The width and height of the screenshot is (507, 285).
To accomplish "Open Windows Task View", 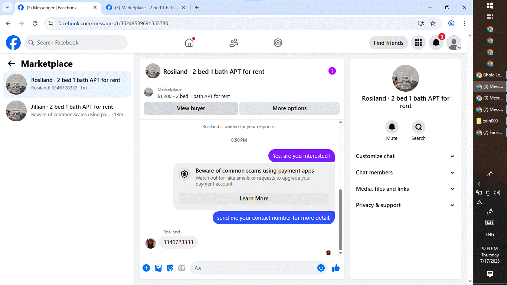I will (x=490, y=17).
